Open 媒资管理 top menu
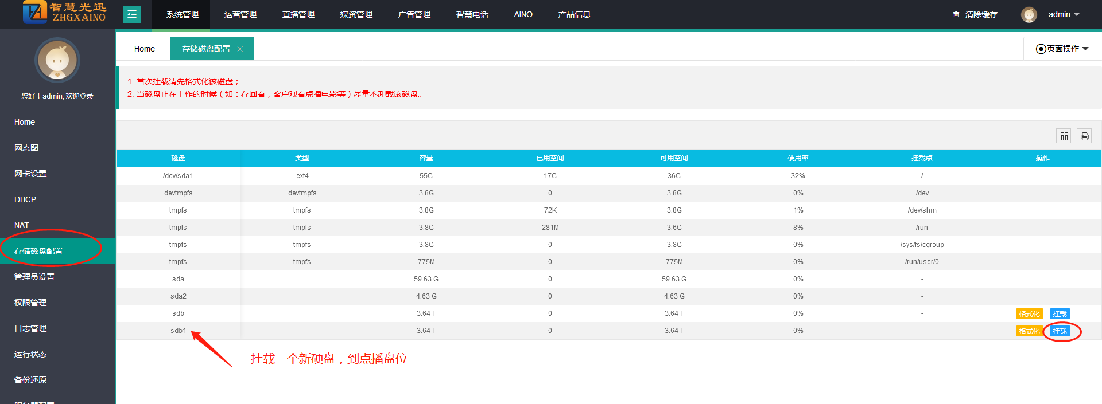 356,14
